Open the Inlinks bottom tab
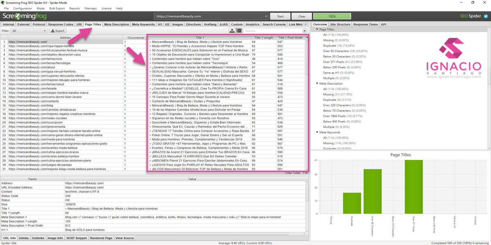Image resolution: width=491 pixels, height=245 pixels. click(24, 238)
